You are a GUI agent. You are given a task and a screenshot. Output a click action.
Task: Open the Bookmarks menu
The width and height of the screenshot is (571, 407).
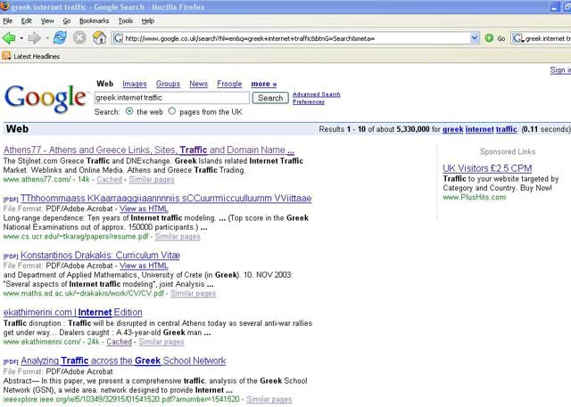[x=95, y=20]
